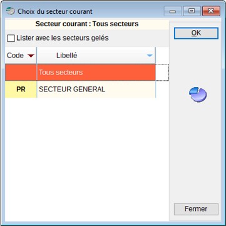
Task: Click the empty orange code cell of Tous secteurs
Action: click(21, 72)
